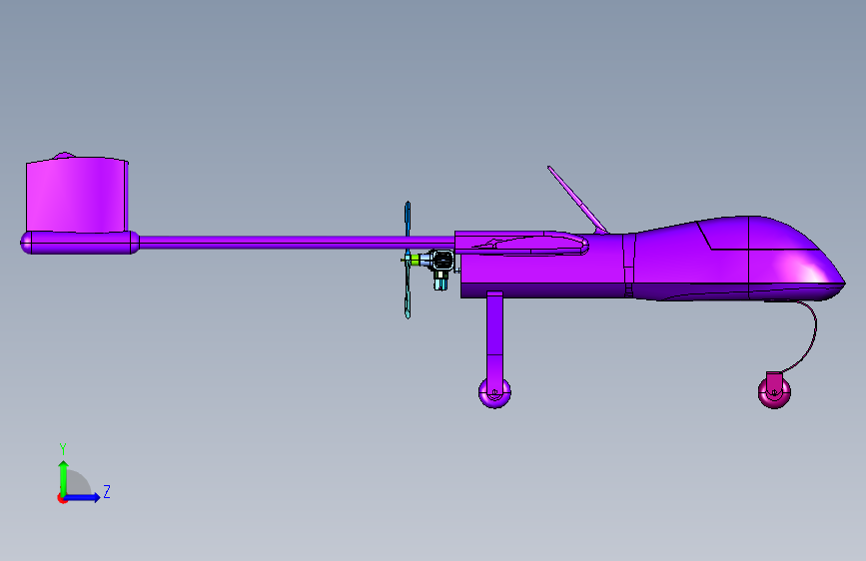Image resolution: width=866 pixels, height=561 pixels.
Task: Select the nose cone of the fuselage
Action: pos(796,259)
